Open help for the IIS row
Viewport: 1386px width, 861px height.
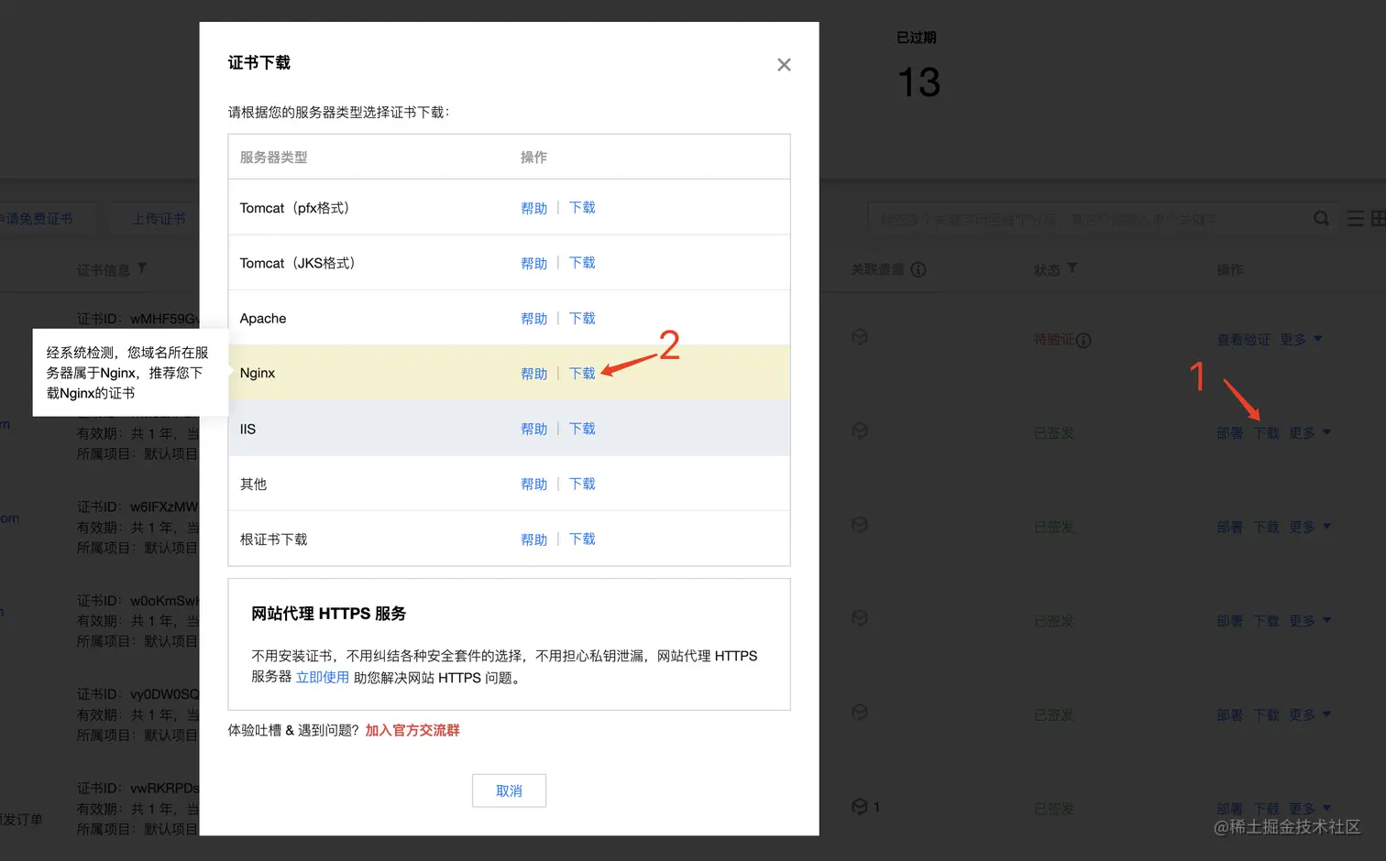(533, 429)
